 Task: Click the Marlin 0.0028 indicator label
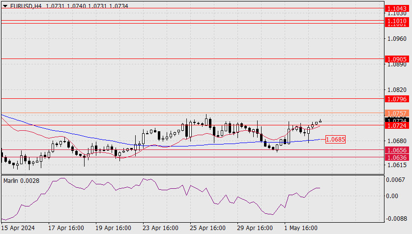click(x=21, y=181)
